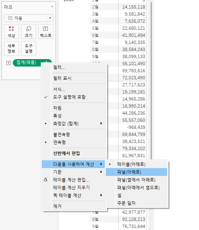
Task: Click the 6월 row header
Action: 95,35
